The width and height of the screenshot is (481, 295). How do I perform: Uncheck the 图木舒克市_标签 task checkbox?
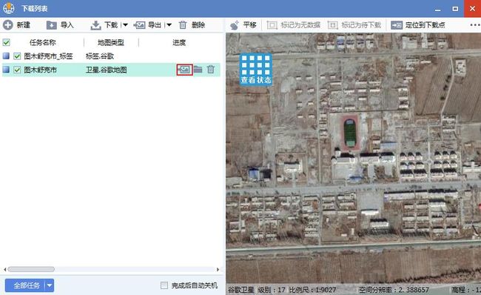click(17, 56)
